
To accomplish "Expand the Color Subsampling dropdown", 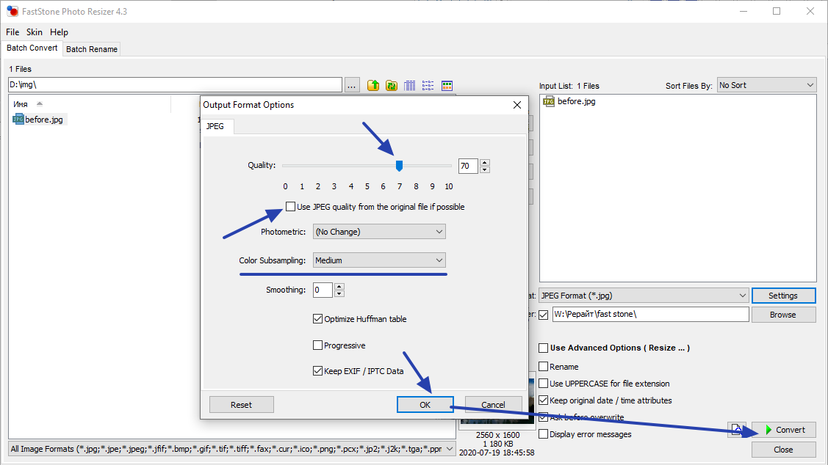I will pyautogui.click(x=379, y=260).
